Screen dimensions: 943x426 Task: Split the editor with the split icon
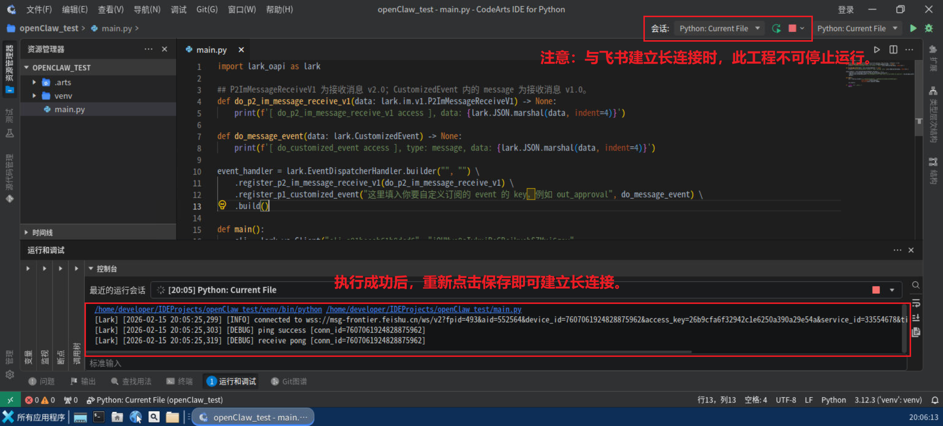[x=893, y=50]
